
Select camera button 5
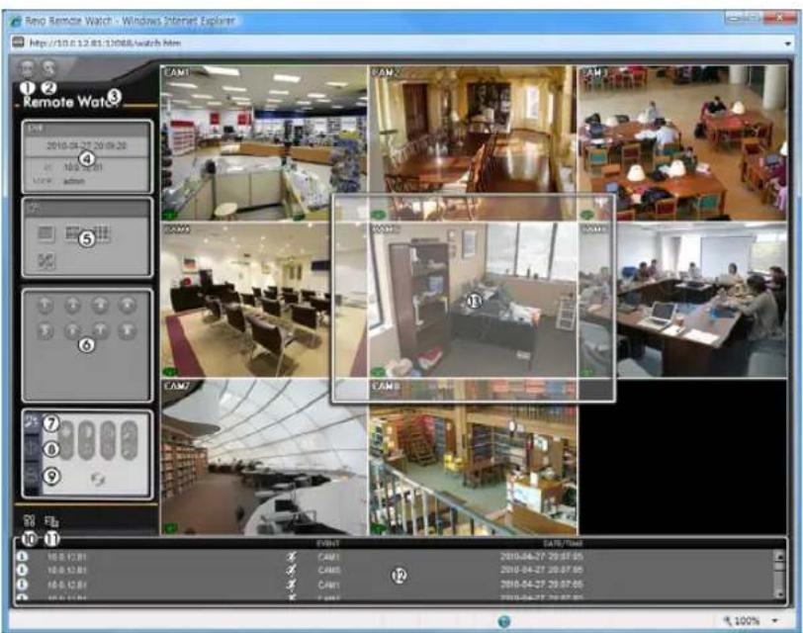pyautogui.click(x=45, y=331)
